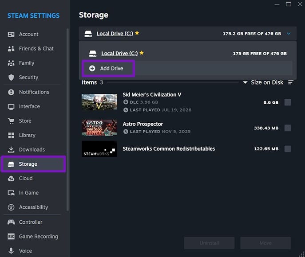
Task: Check the Steamworks Common Redistributables box
Action: (288, 149)
